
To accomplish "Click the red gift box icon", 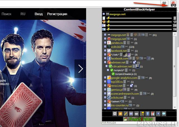I will click(153, 114).
